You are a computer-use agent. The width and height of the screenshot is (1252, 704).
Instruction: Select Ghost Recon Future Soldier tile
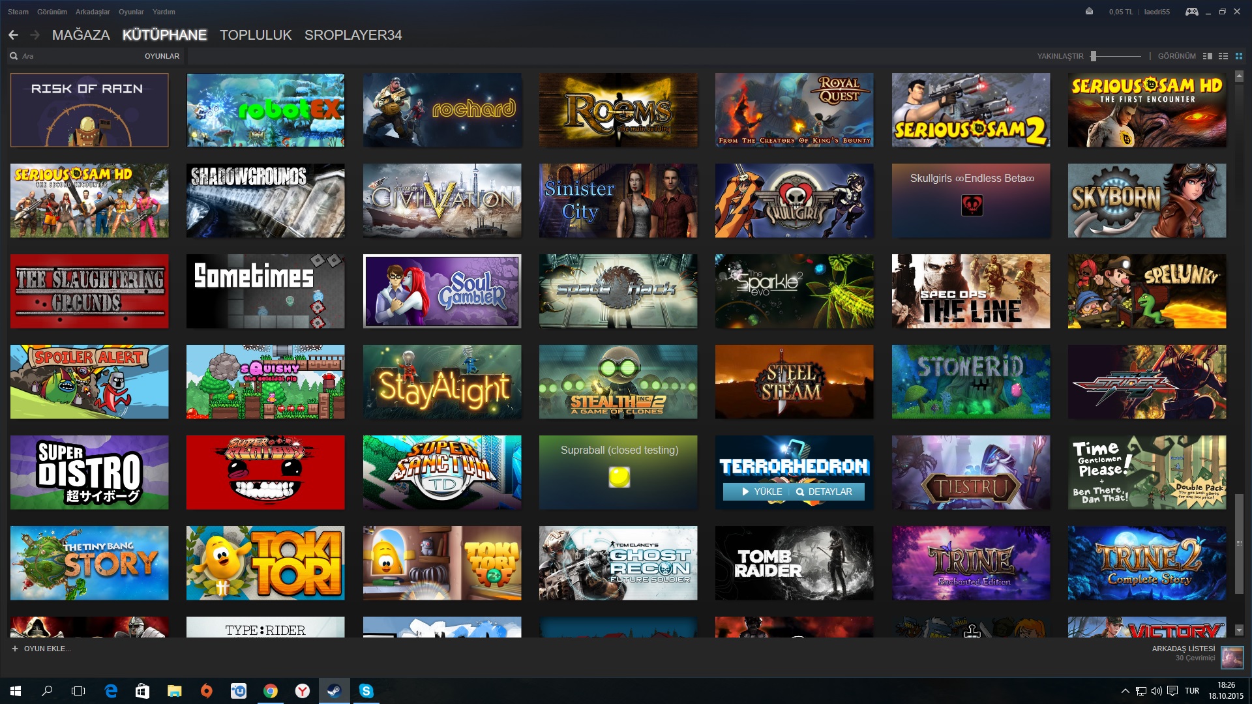click(x=618, y=563)
